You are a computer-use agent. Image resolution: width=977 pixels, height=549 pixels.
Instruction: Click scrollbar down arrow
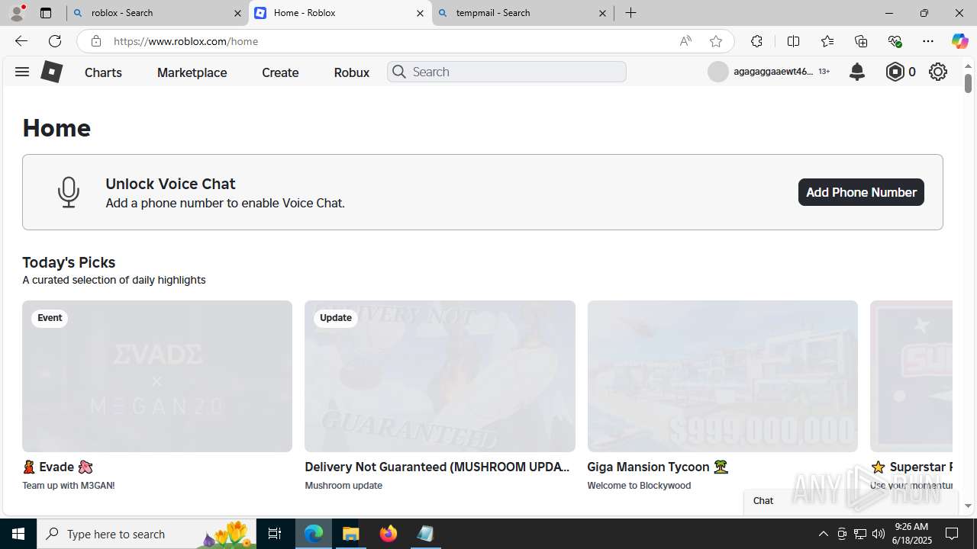coord(968,506)
